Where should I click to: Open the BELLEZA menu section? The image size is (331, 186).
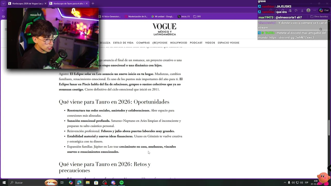pyautogui.click(x=105, y=43)
